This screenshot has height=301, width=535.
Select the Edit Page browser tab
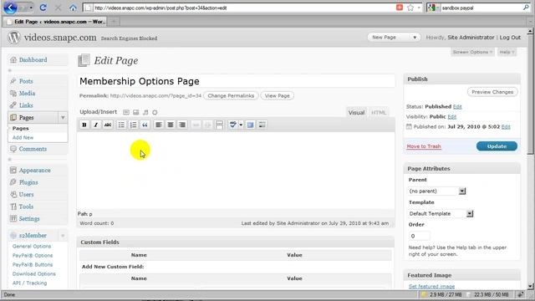pos(56,22)
